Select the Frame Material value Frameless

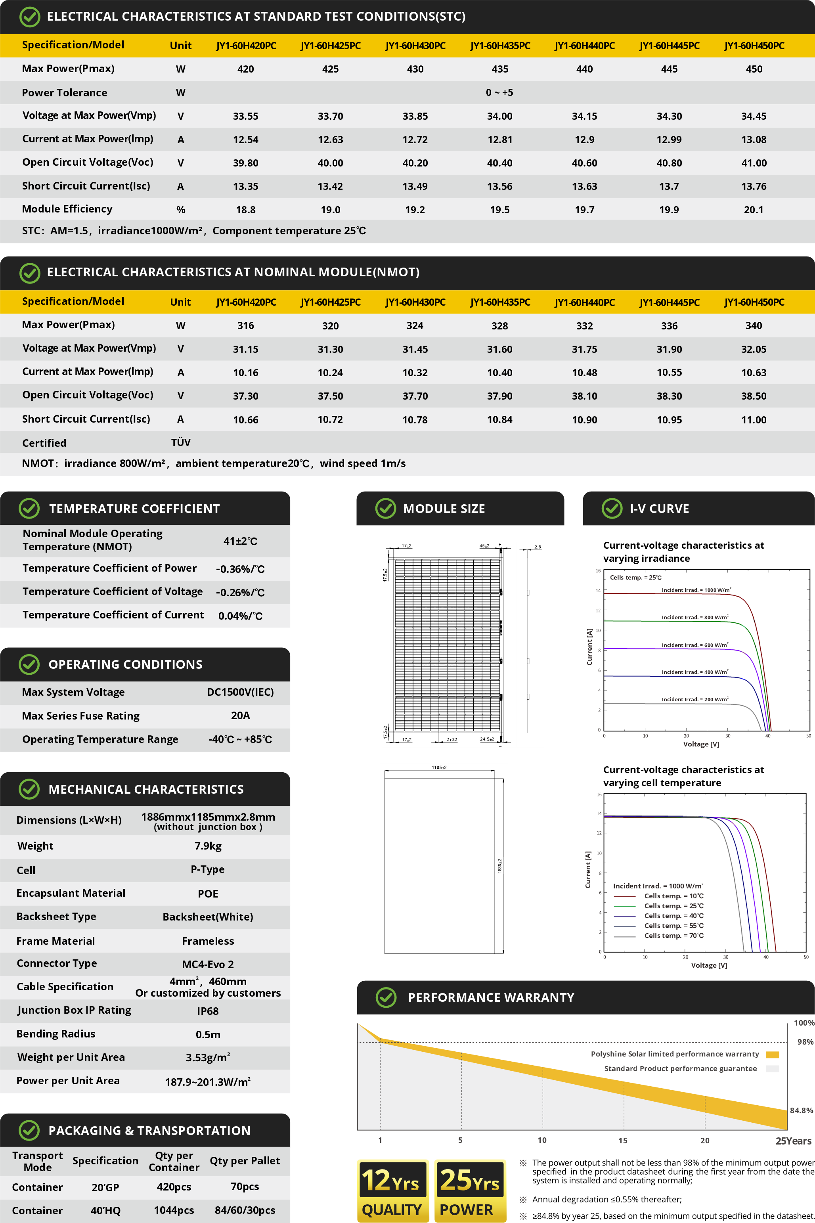(x=208, y=941)
